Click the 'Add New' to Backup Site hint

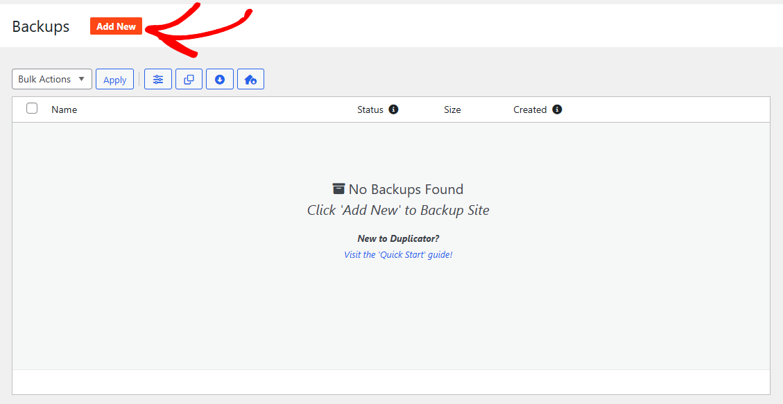click(398, 210)
